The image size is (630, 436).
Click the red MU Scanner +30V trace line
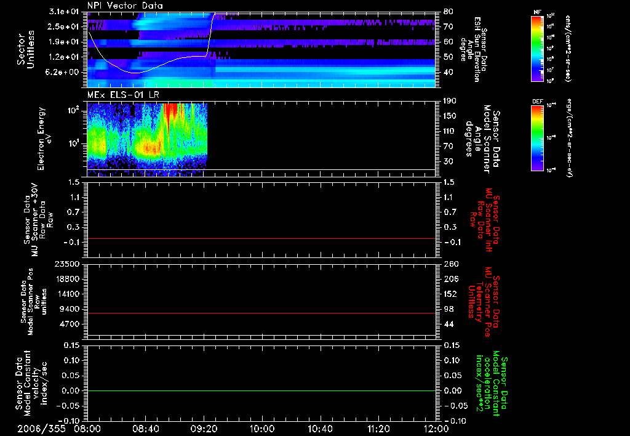261,238
